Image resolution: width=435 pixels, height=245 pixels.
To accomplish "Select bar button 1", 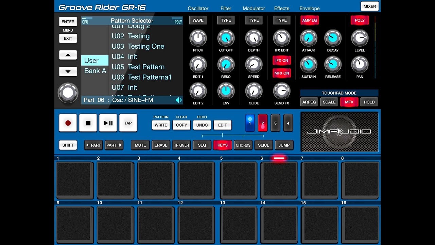I will (x=250, y=123).
